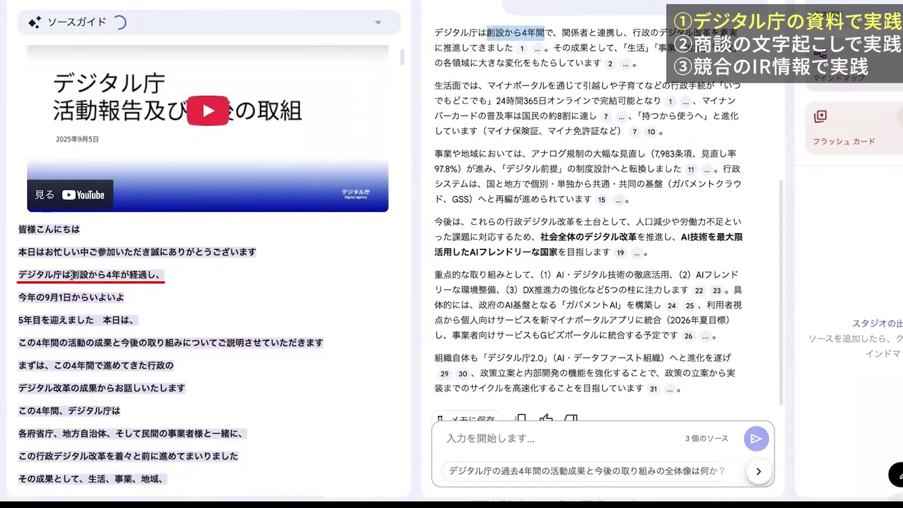This screenshot has width=903, height=508.
Task: Open citation 19 after 国家を目指します
Action: (x=620, y=253)
